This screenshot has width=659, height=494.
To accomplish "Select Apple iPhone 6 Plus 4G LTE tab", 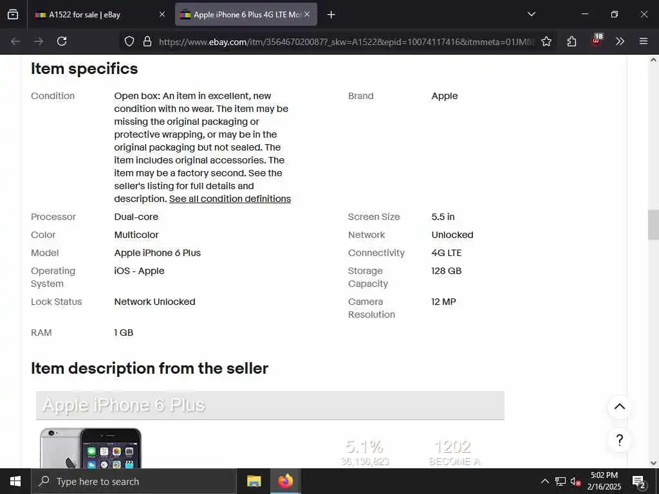I will (x=246, y=14).
